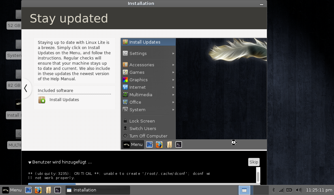Screen dimensions: 334x195
Task: Select the Installation window in the taskbar
Action: tap(98, 190)
